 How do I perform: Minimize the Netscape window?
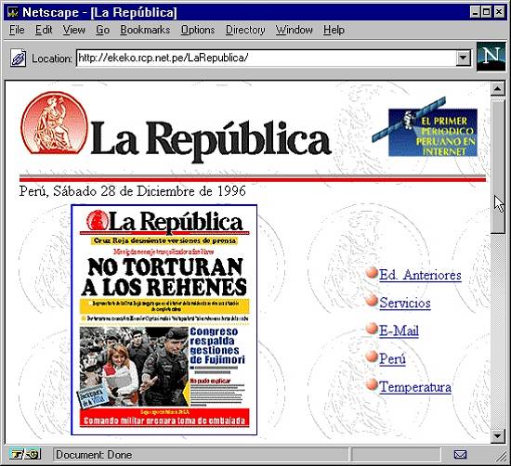tap(476, 12)
